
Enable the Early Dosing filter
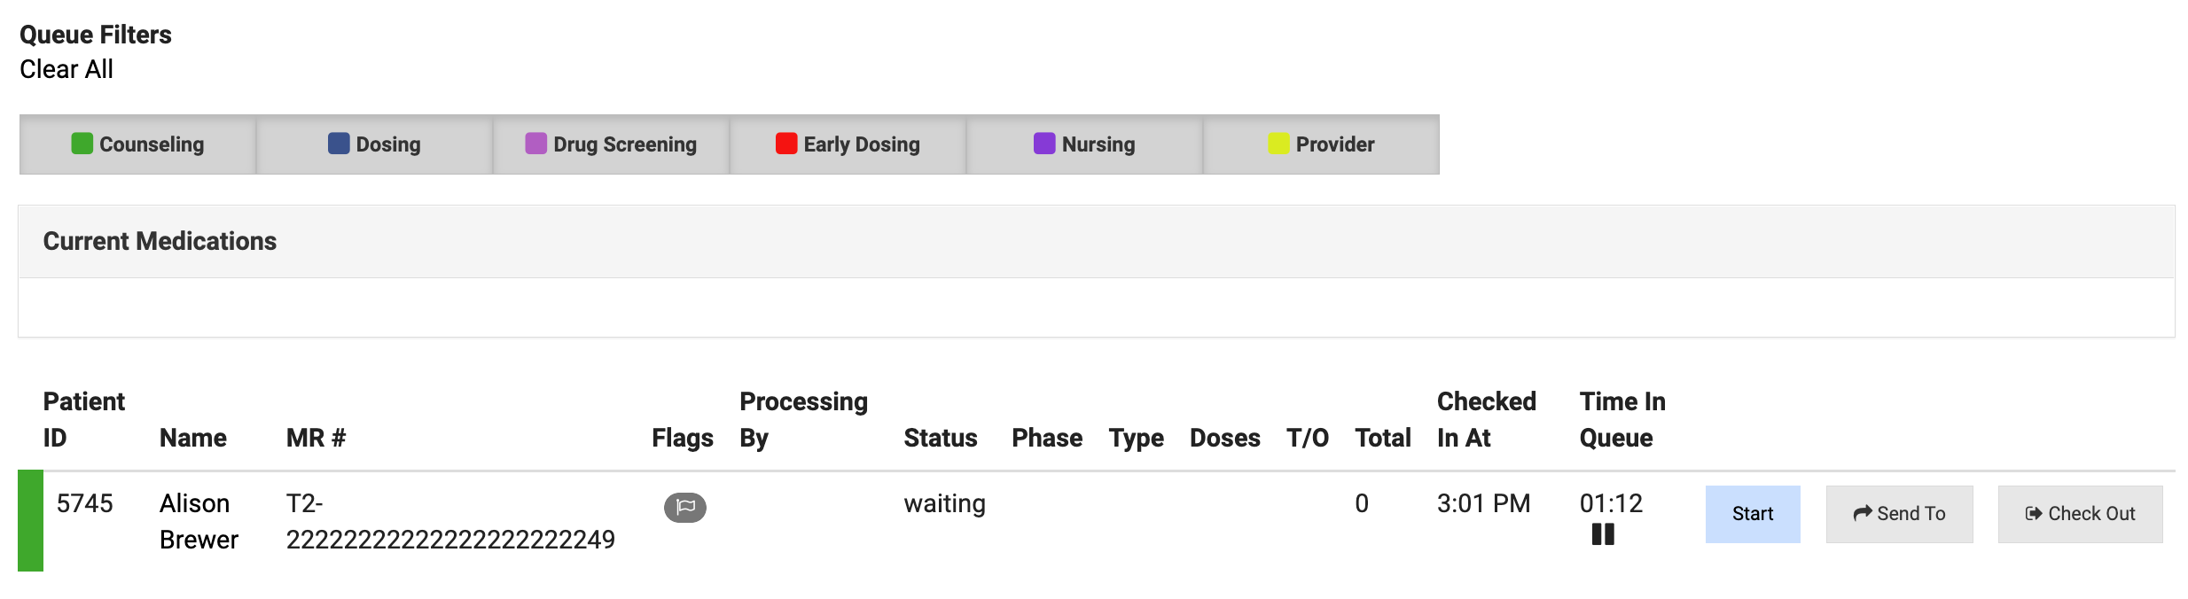pos(848,144)
